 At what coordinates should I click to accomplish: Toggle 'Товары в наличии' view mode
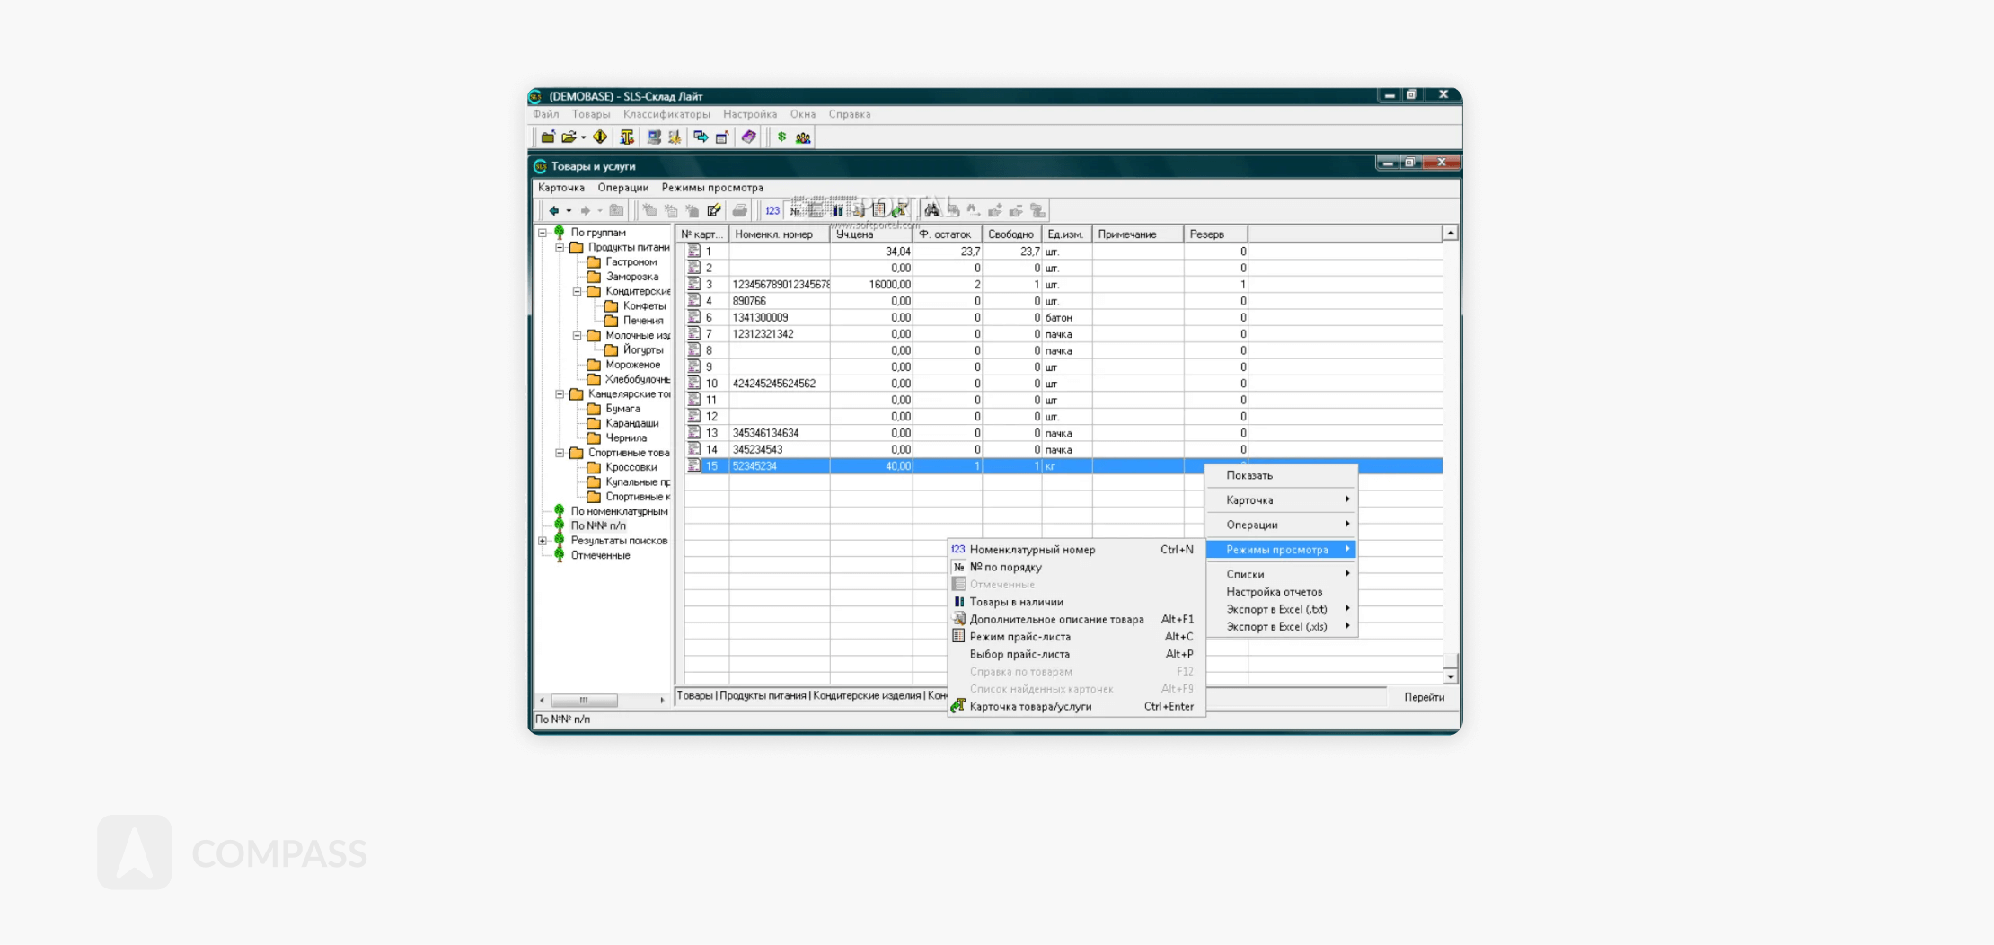point(1016,602)
